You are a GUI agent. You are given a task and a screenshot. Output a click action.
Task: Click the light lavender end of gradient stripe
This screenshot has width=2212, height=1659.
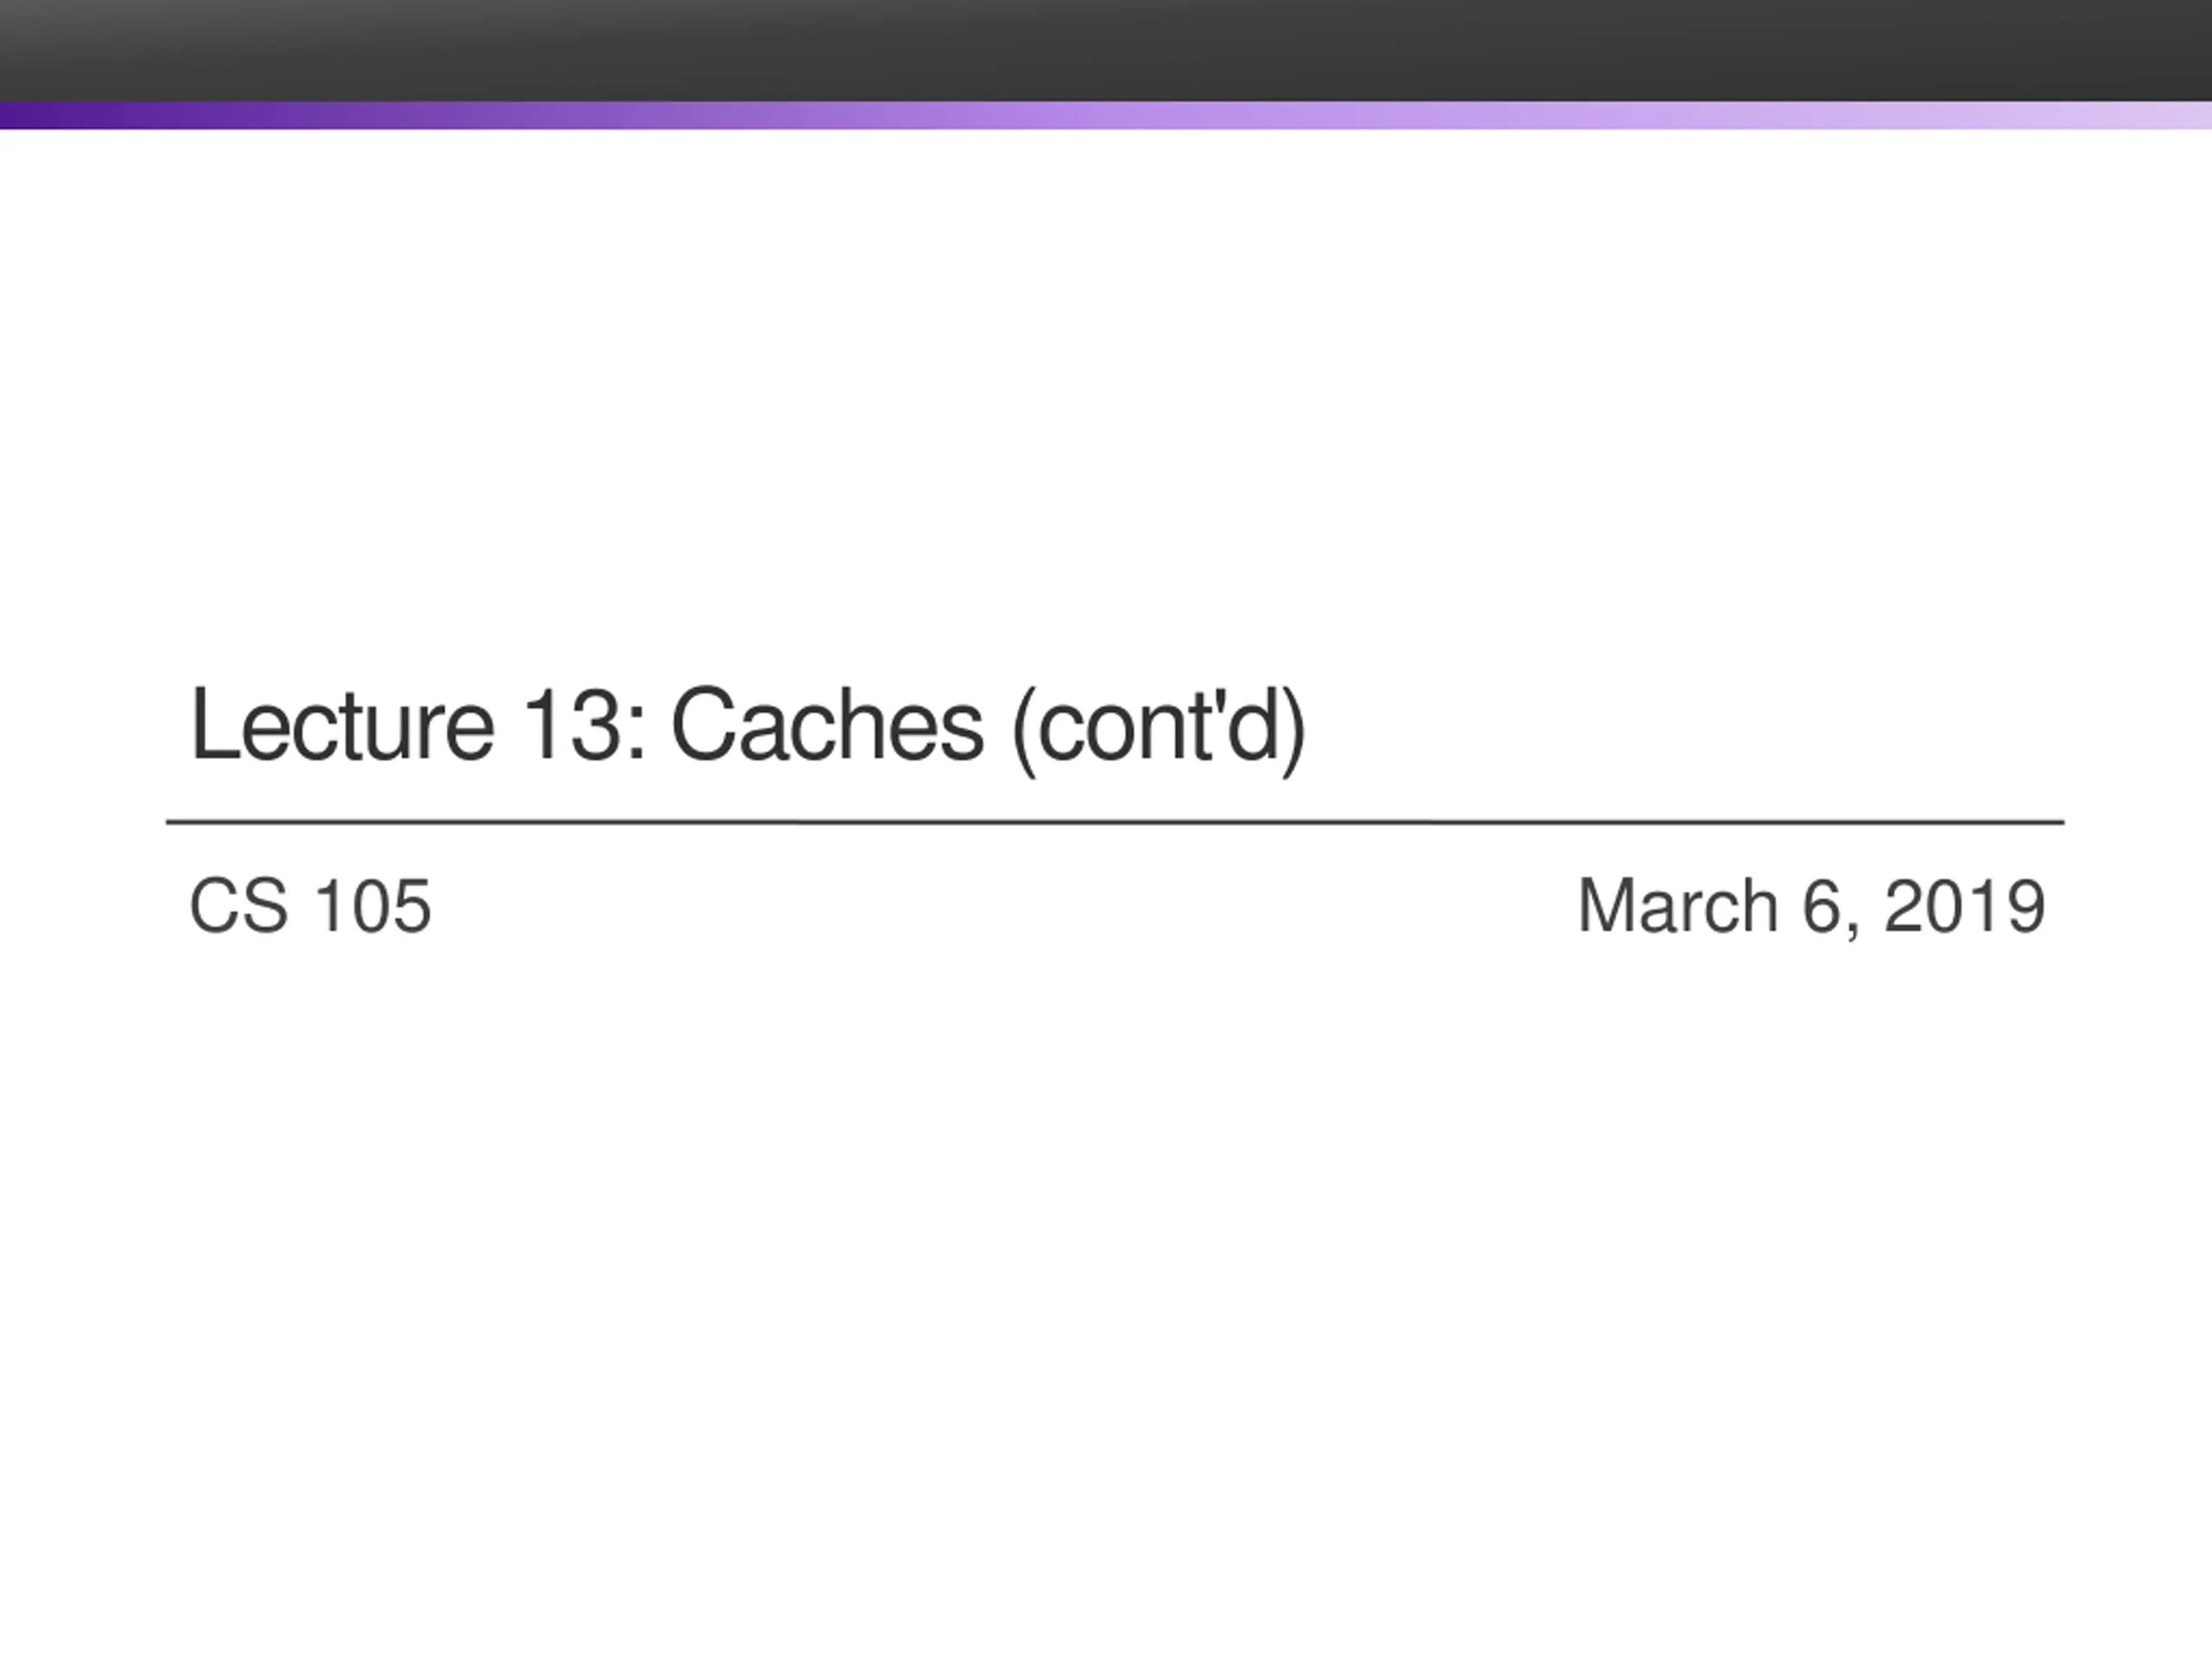pos(2170,115)
